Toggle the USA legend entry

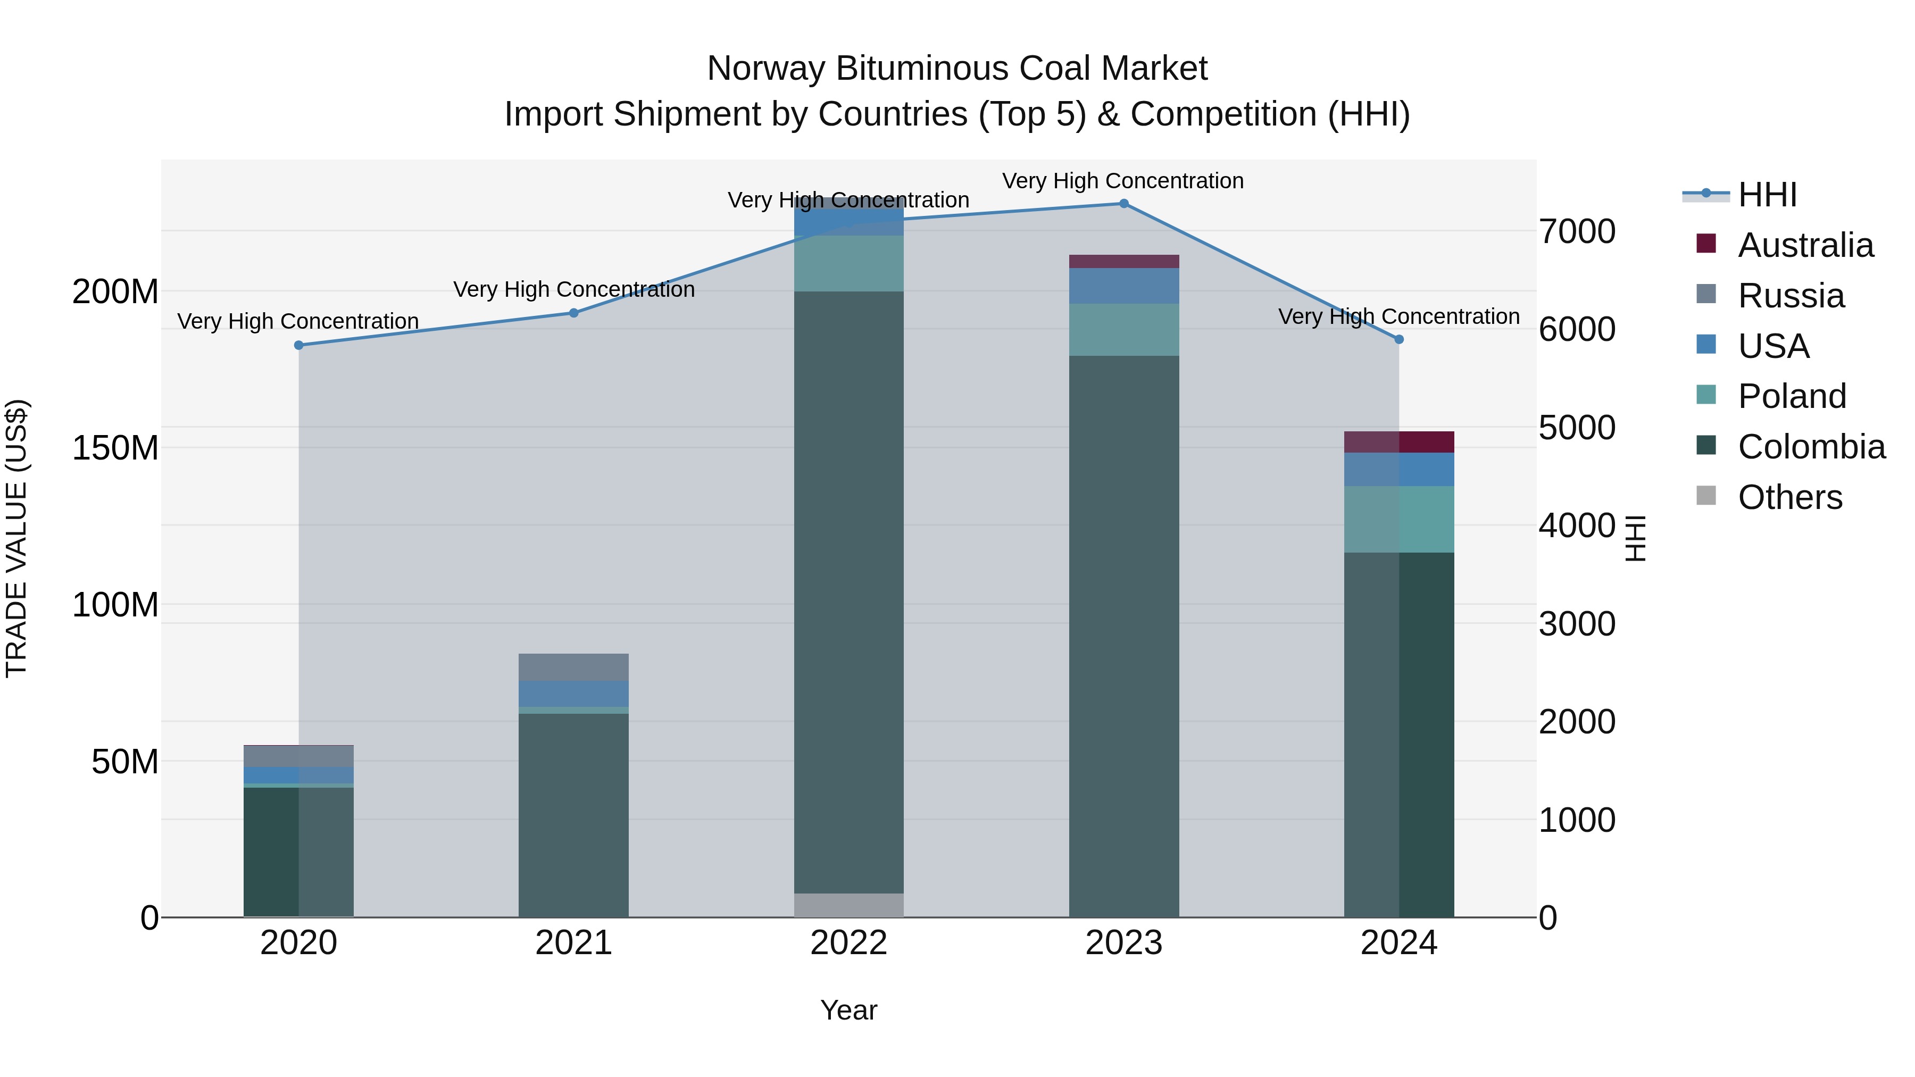[1752, 346]
